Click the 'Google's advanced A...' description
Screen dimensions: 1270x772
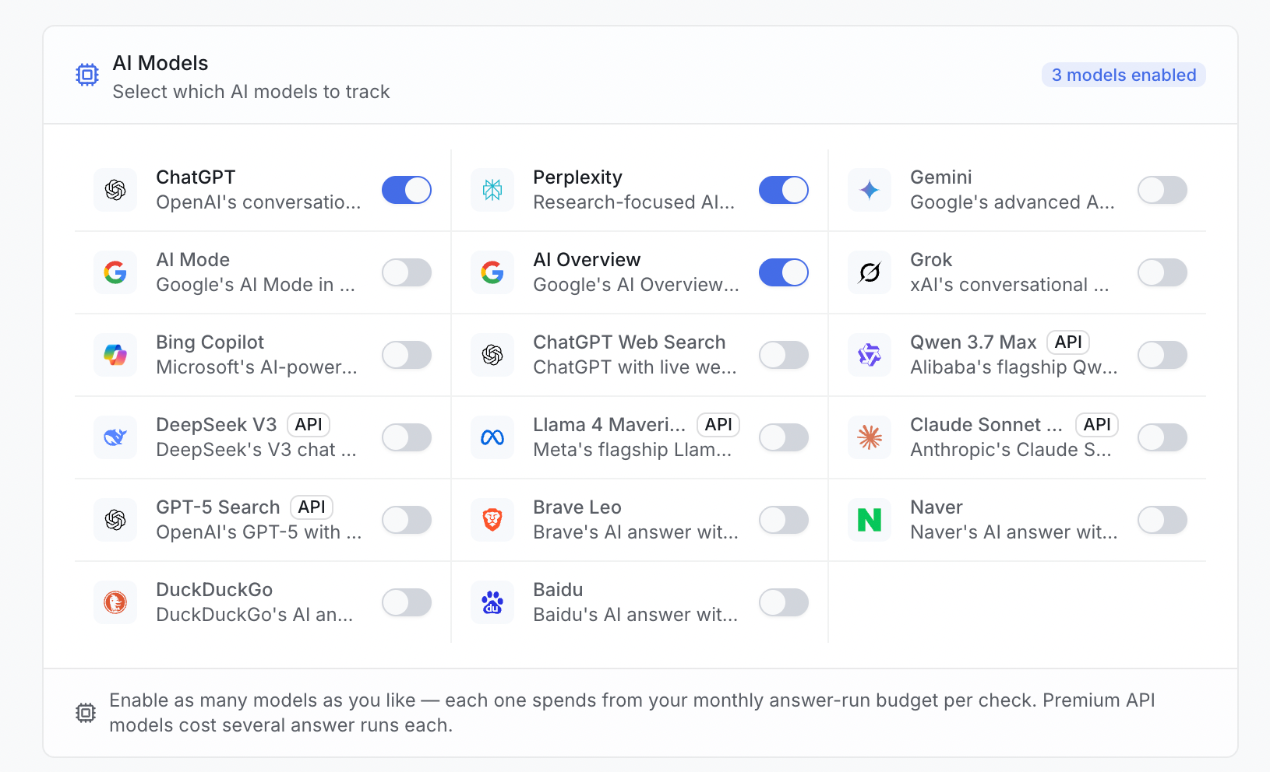point(1013,202)
